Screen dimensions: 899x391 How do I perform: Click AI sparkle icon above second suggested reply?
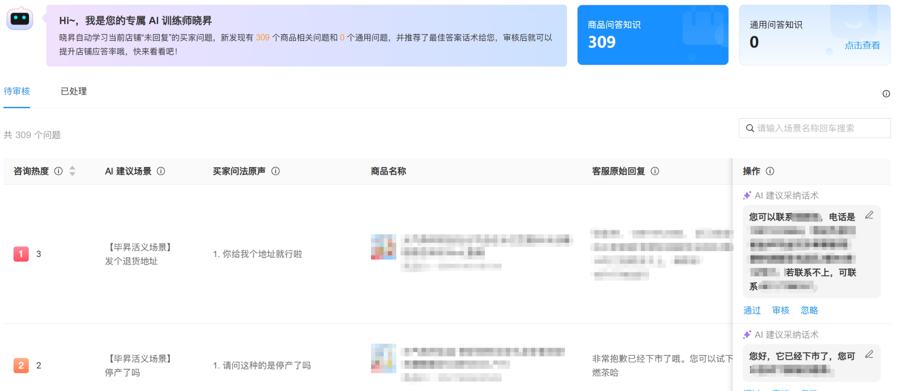coord(747,335)
